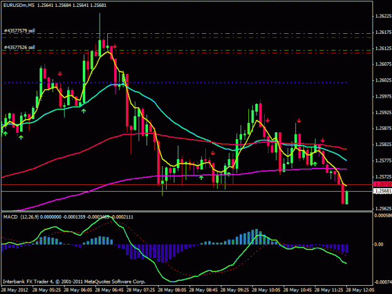Click the white 1.25681 current price tag
The width and height of the screenshot is (392, 294).
(383, 191)
